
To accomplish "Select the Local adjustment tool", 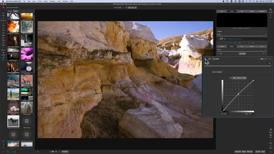I will pos(3,29).
